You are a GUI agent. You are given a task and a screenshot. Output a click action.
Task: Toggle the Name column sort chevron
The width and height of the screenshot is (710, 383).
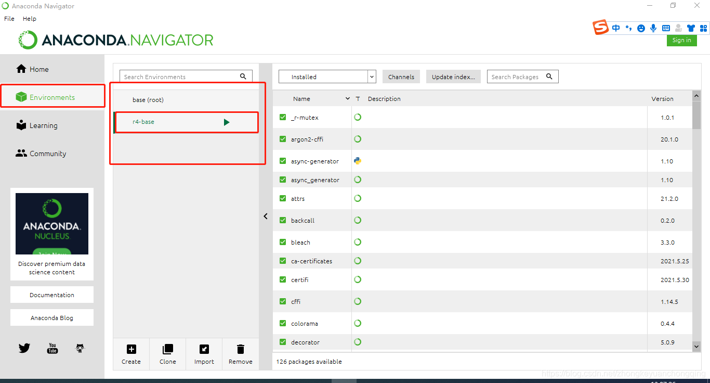pyautogui.click(x=347, y=98)
